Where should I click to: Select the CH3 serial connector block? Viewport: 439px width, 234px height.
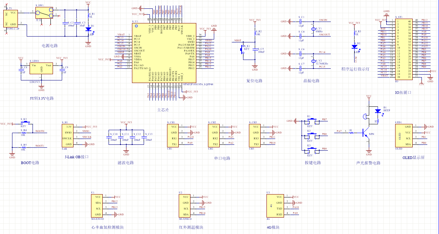tap(255, 135)
